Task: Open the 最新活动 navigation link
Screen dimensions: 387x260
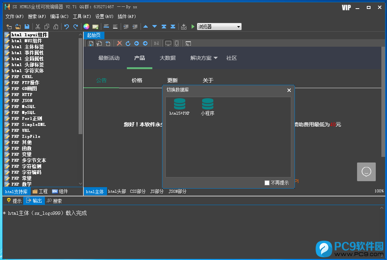Action: coord(109,58)
